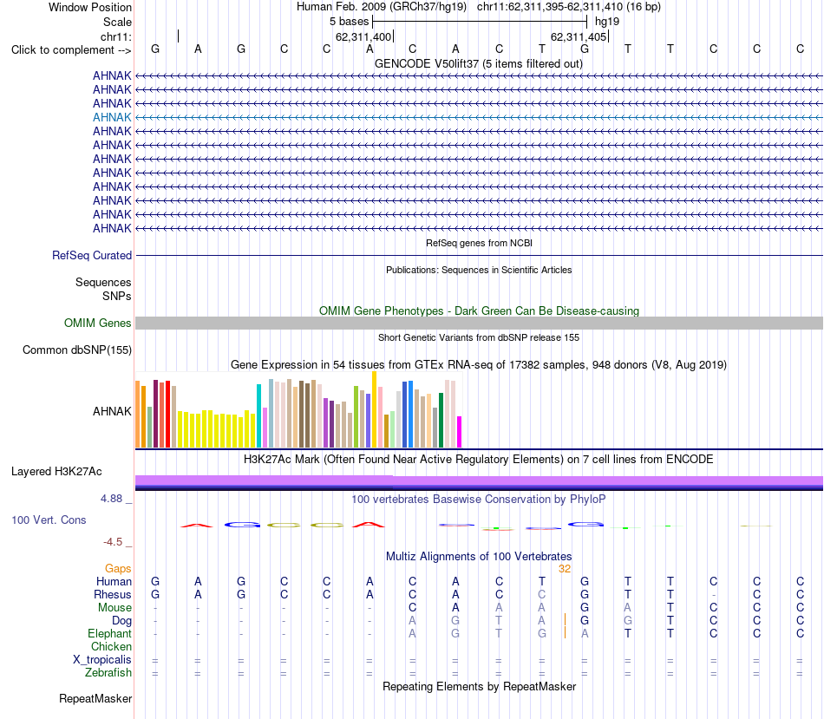The width and height of the screenshot is (824, 719).
Task: Click the Rhesus alignment row label
Action: pyautogui.click(x=113, y=595)
